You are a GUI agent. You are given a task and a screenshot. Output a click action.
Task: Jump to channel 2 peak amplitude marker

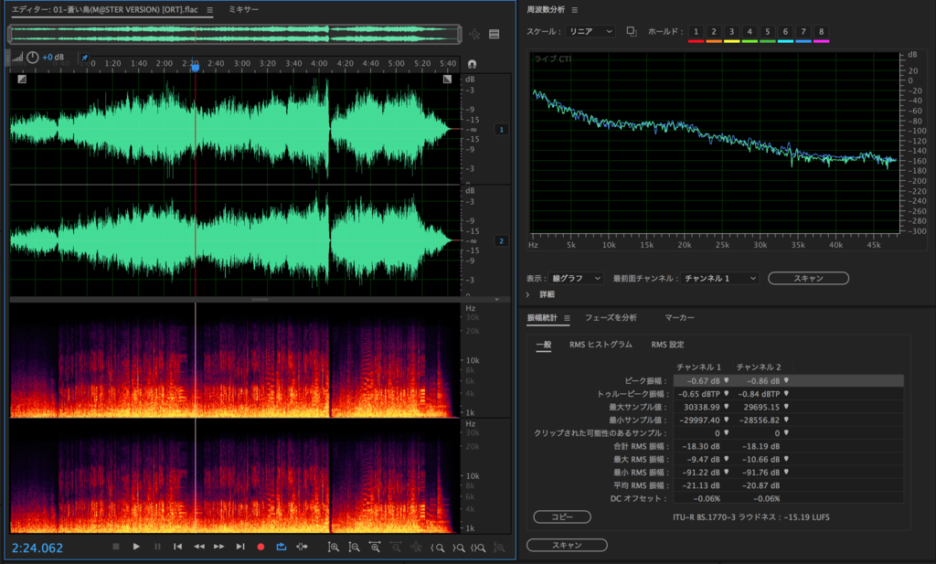786,380
